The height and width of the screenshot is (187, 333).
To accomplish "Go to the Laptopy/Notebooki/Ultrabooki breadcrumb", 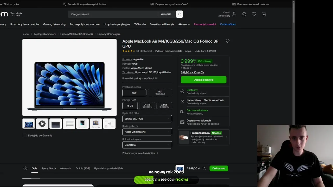I will coord(76,34).
